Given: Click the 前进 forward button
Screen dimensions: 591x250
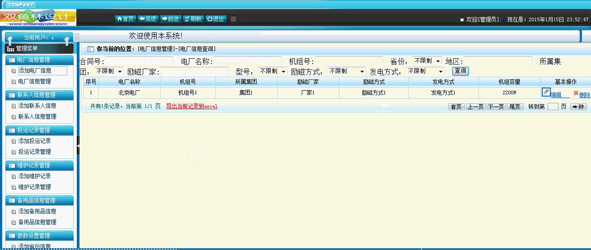Looking at the screenshot, I should point(170,19).
